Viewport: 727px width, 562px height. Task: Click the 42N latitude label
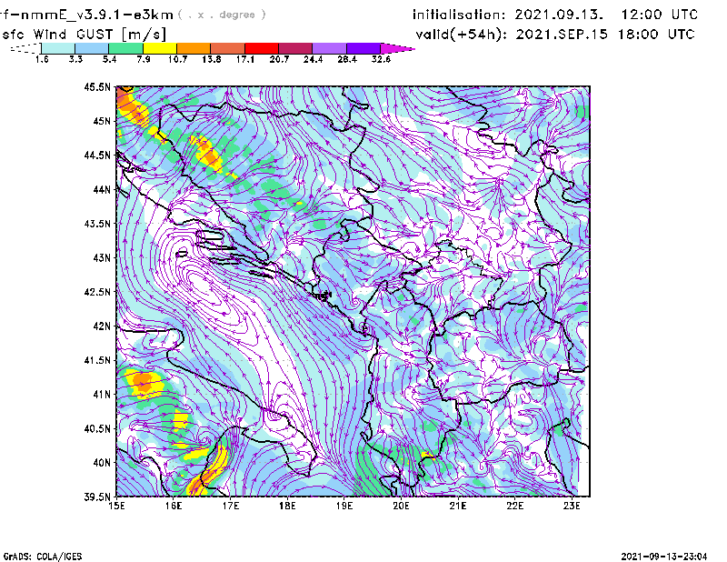tap(102, 326)
